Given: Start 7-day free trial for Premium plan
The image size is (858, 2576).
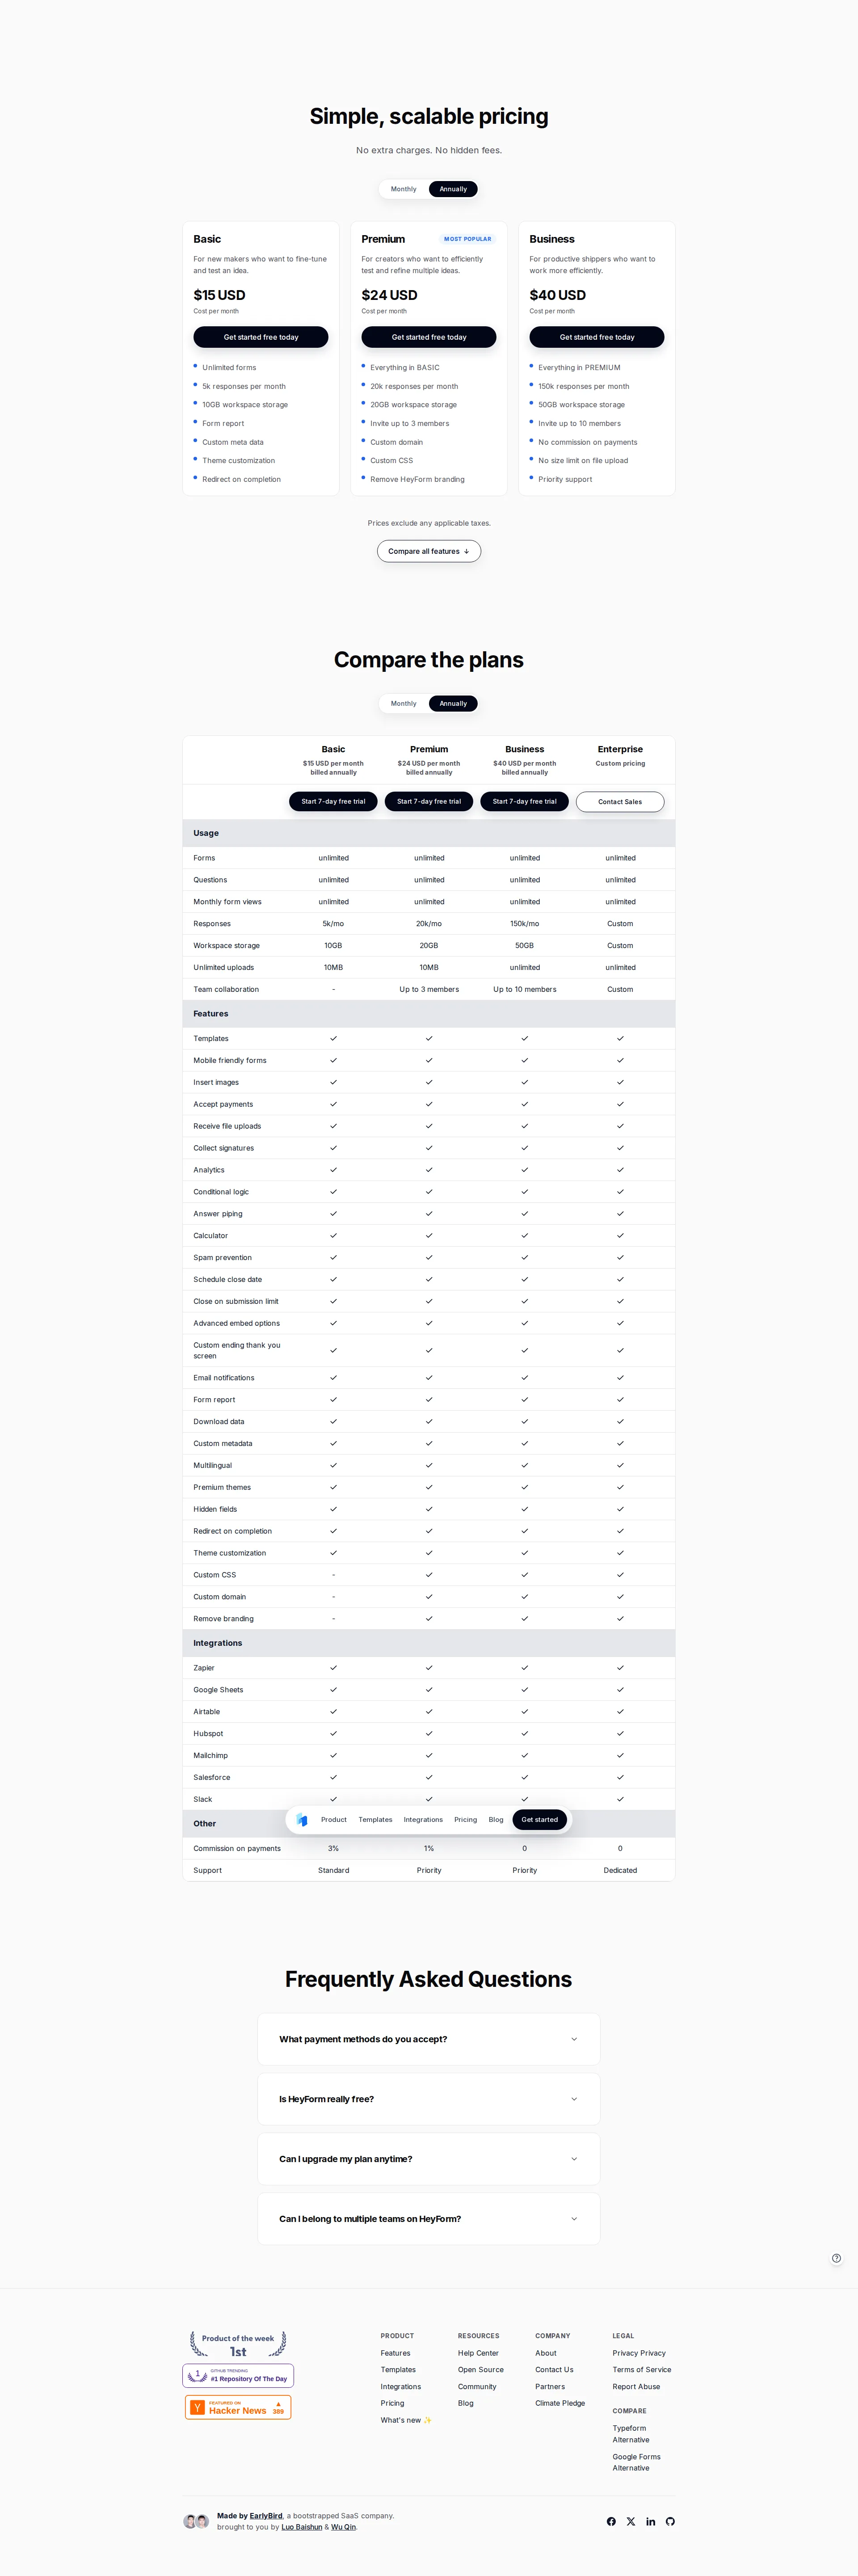Looking at the screenshot, I should click(x=428, y=801).
